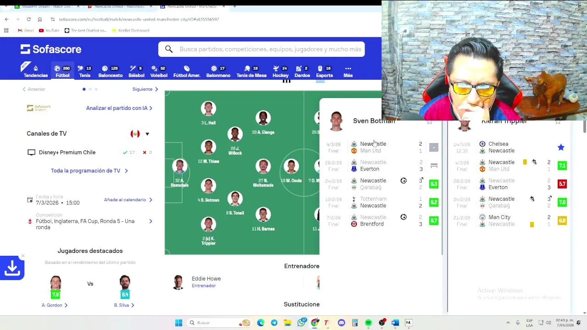The height and width of the screenshot is (330, 587).
Task: Click the download arrow widget icon
Action: [x=12, y=268]
